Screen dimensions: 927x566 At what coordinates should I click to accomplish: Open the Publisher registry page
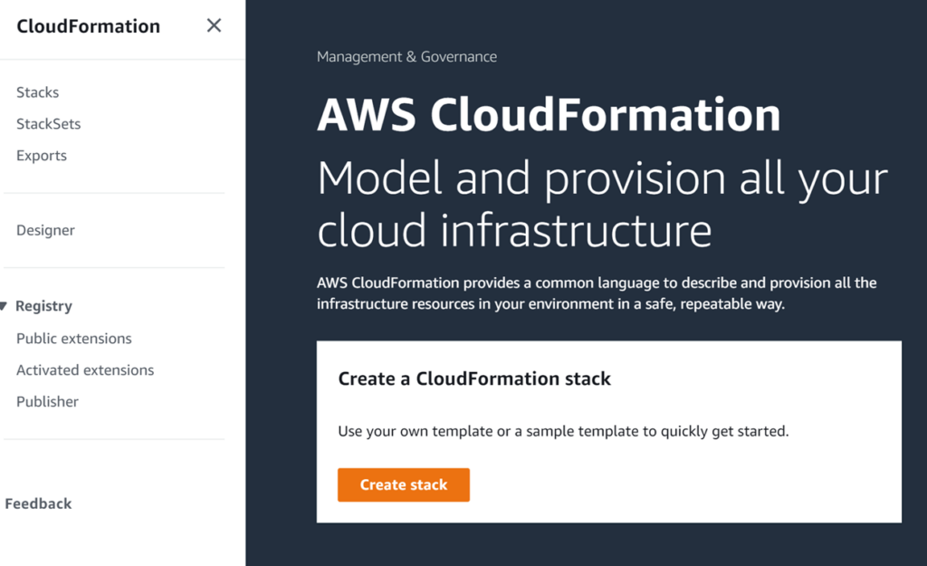(47, 401)
